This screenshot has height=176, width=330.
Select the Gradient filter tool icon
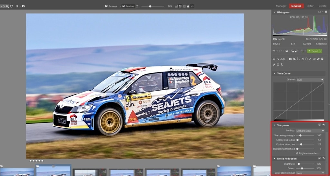point(302,59)
